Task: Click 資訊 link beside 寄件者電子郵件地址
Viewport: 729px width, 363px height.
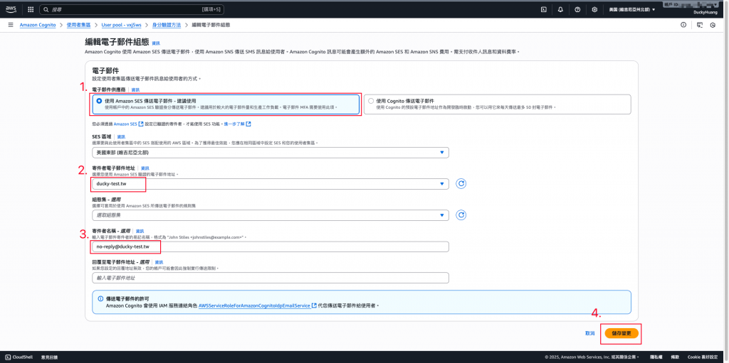Action: point(145,168)
